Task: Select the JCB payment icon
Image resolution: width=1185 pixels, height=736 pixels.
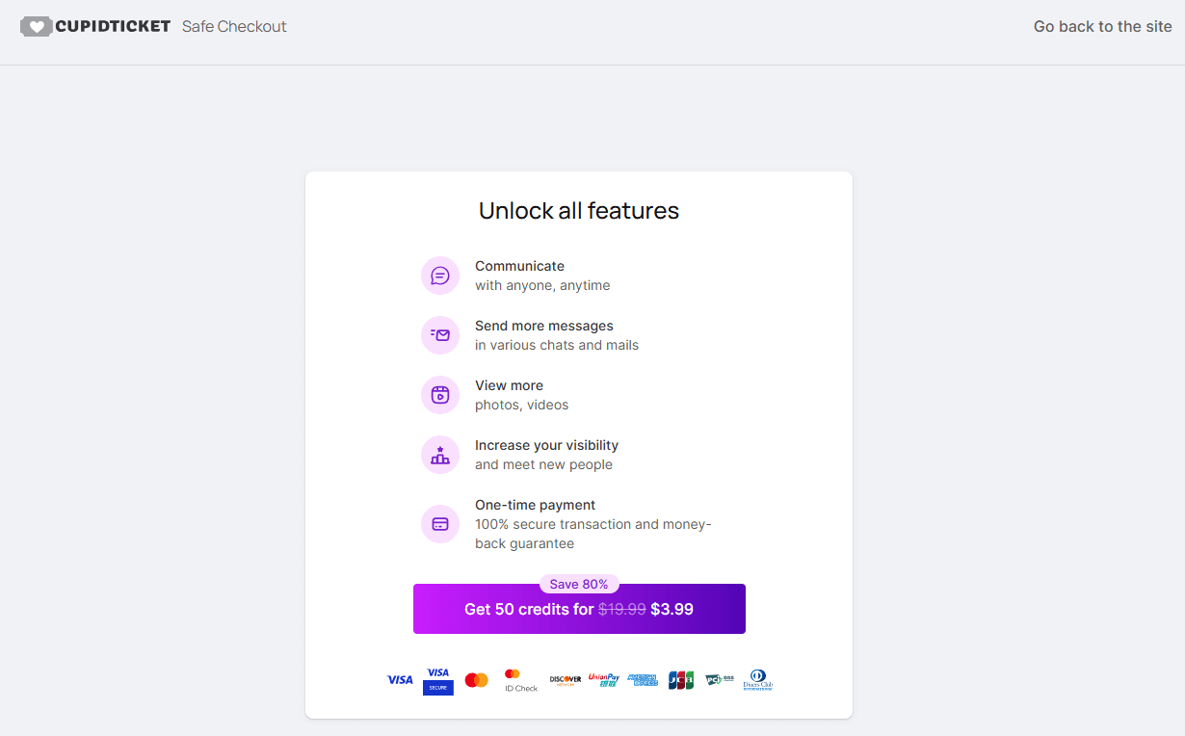Action: (x=681, y=679)
